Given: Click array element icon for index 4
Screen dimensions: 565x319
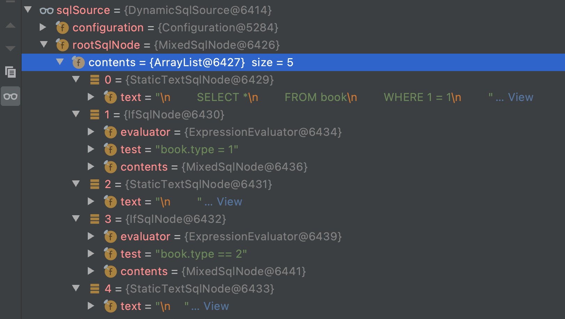Looking at the screenshot, I should (95, 289).
